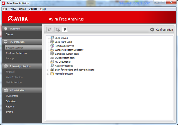Select System Scanner in sidebar
178x125 pixels.
click(23, 48)
